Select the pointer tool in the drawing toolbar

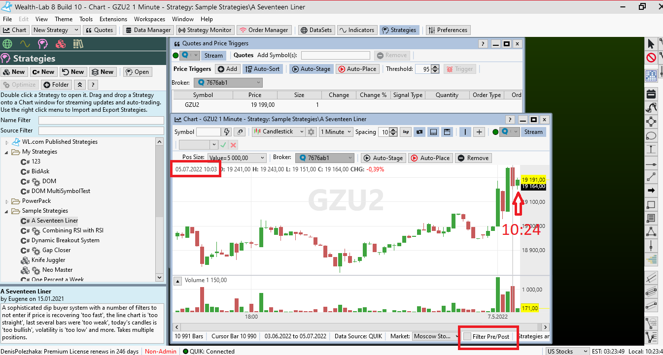(x=651, y=46)
